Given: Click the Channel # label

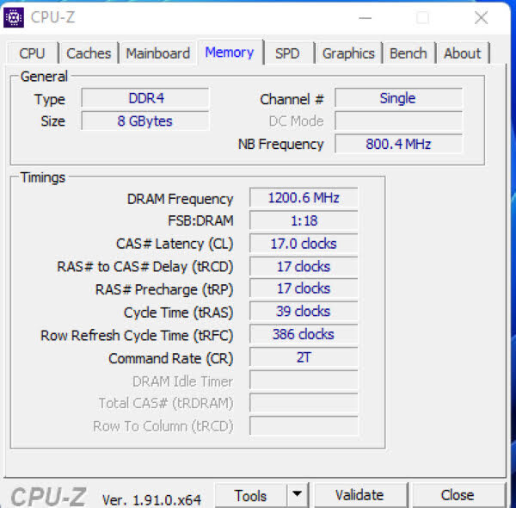Looking at the screenshot, I should [292, 99].
